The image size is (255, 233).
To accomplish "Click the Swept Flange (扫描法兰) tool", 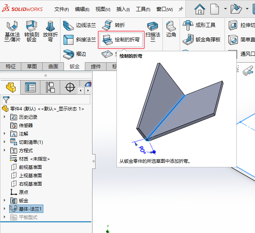I will tap(153, 31).
